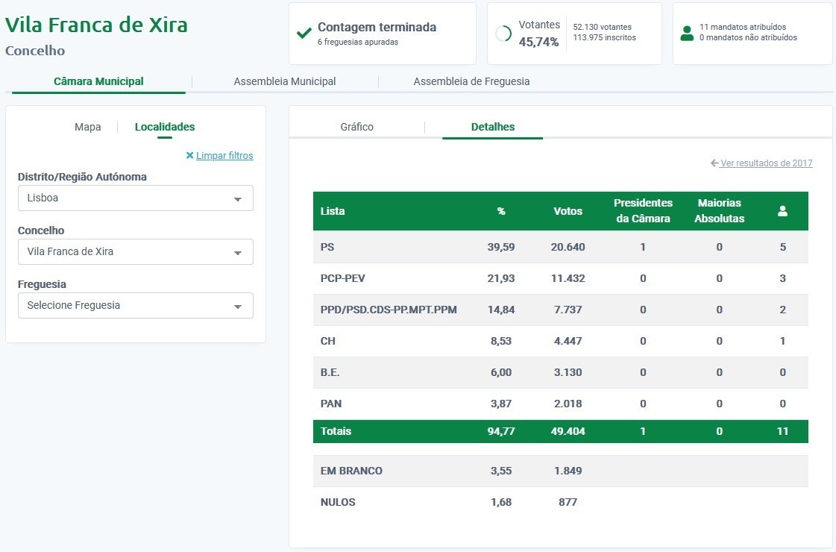
Task: Click the Contagem terminada status card
Action: [x=383, y=34]
